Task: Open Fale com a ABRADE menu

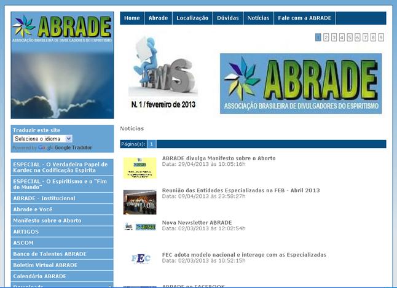Action: [x=305, y=18]
